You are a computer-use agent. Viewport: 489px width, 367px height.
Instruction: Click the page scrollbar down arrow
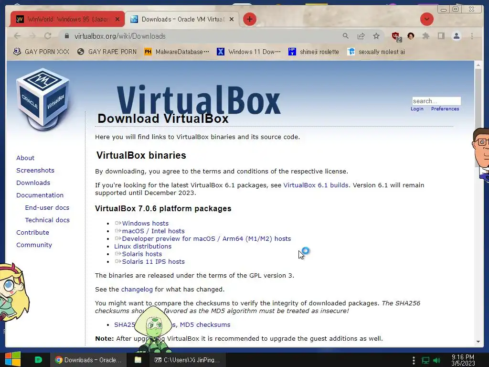(x=478, y=342)
